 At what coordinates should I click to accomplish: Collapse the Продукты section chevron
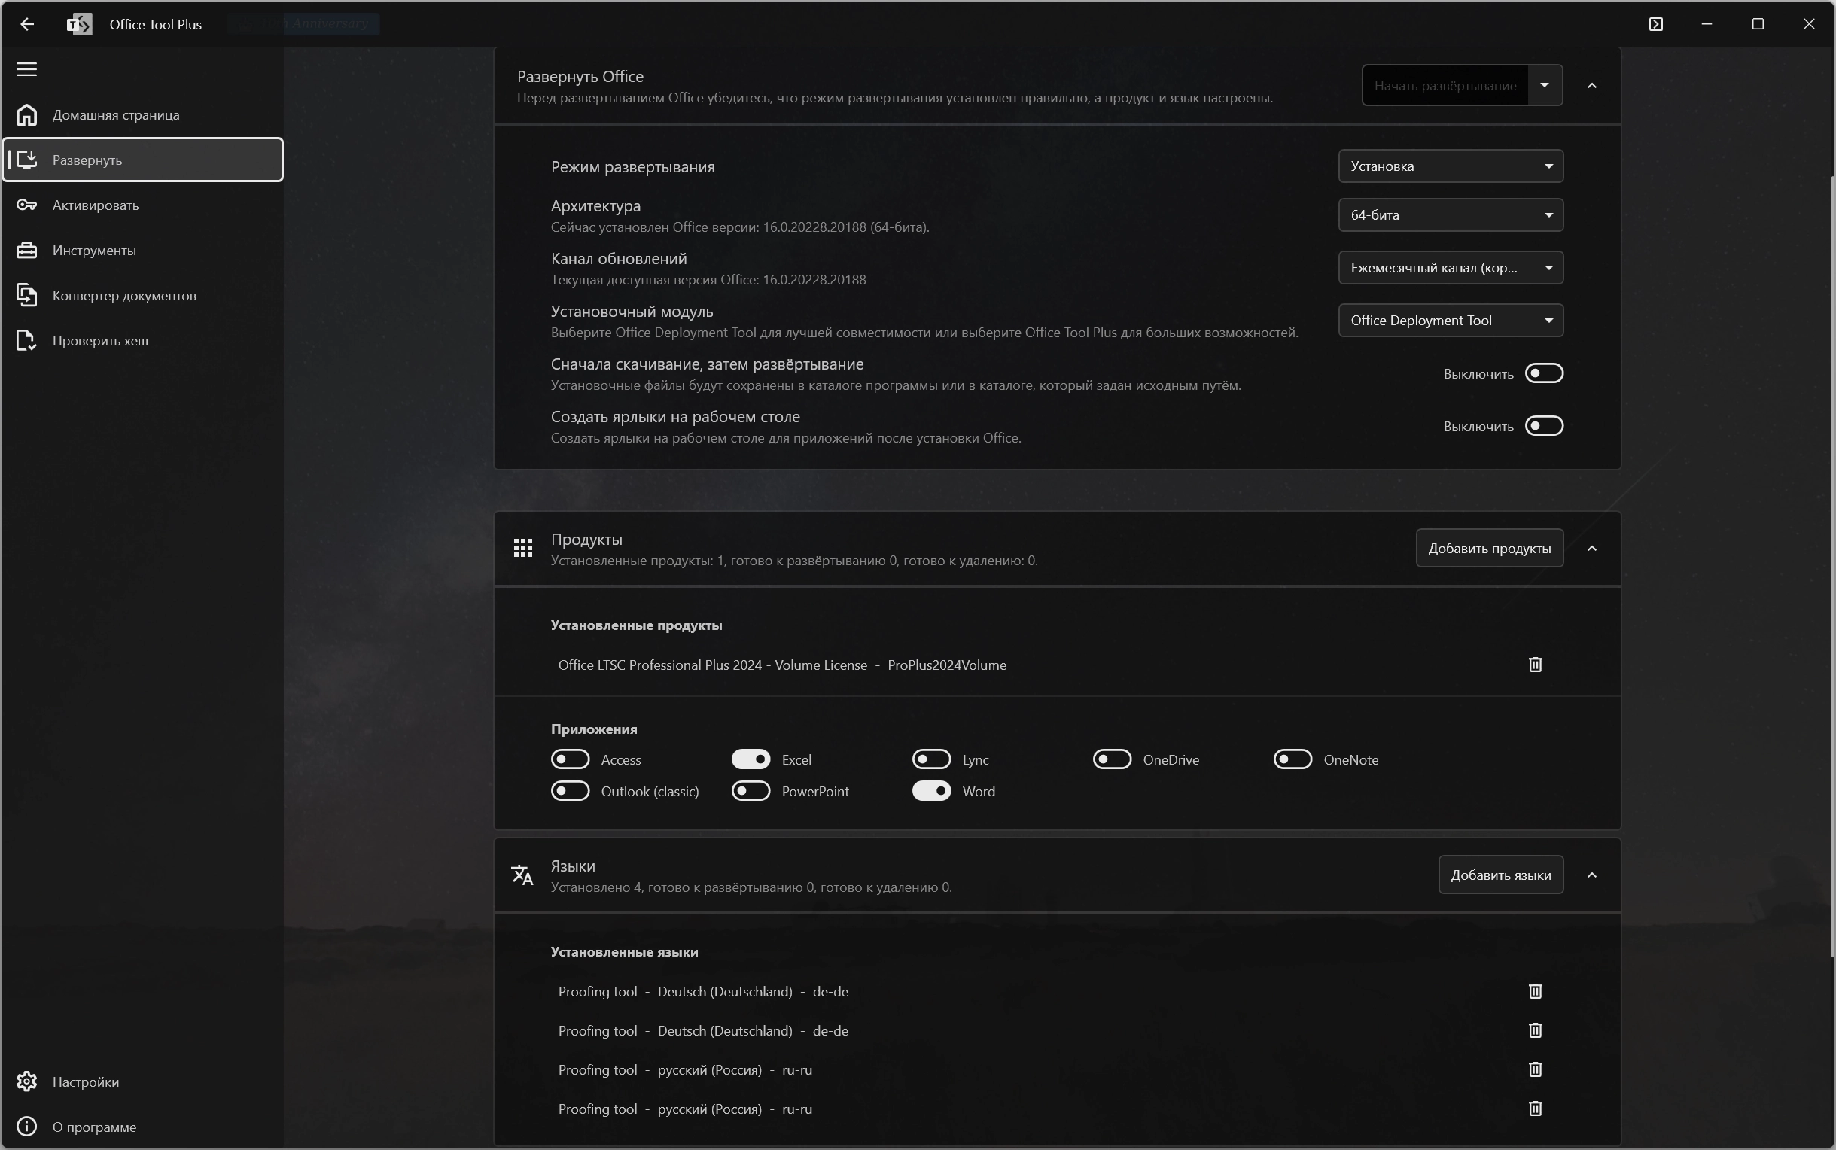[1592, 549]
